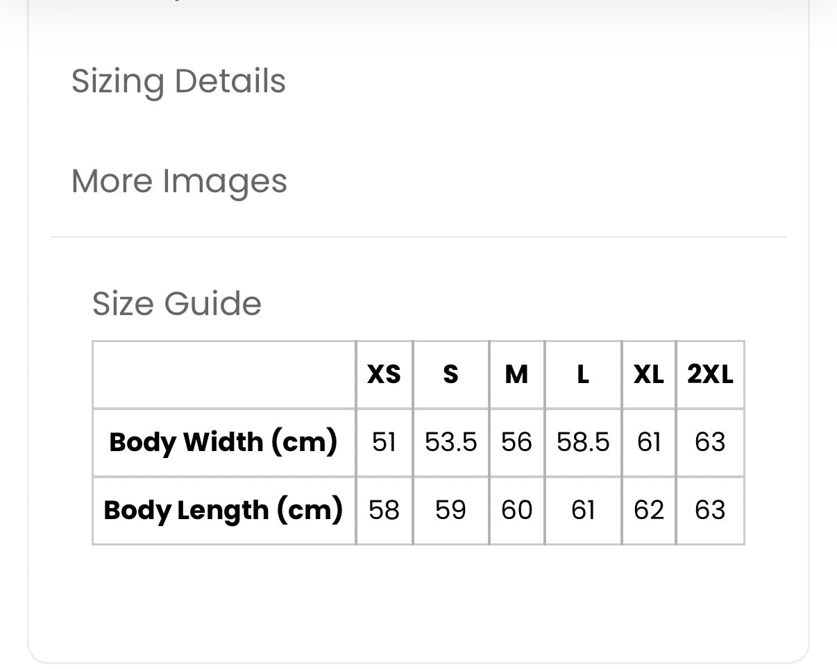Click the 2XL column header
The height and width of the screenshot is (669, 837).
[x=710, y=375]
